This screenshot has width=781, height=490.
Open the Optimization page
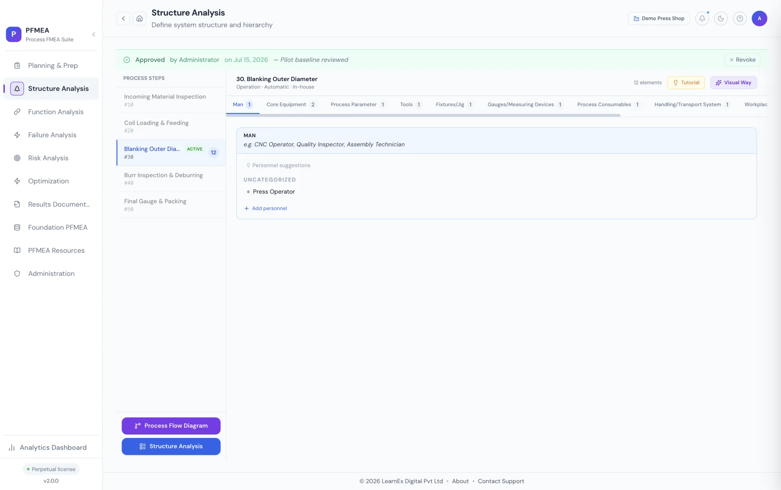click(x=51, y=181)
